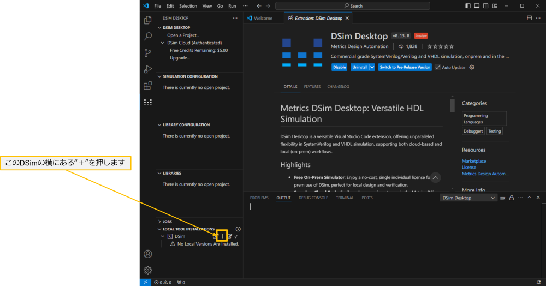Click the plus icon beside DSim
546x286 pixels.
tap(222, 236)
